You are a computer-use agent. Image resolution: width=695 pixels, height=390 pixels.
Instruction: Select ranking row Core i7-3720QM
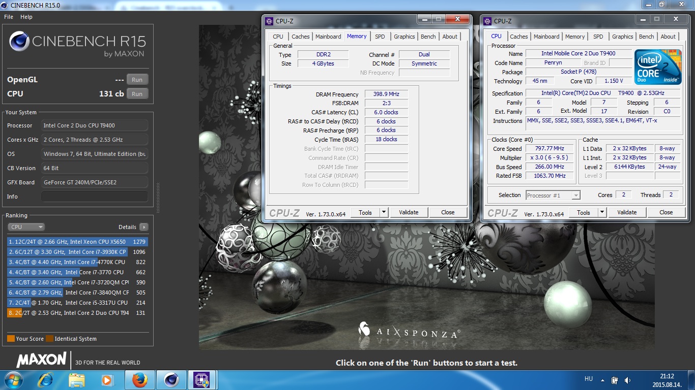[77, 282]
